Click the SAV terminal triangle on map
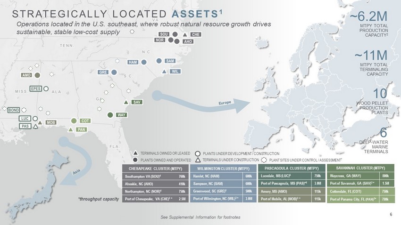The width and height of the screenshot is (401, 225). pos(126,102)
